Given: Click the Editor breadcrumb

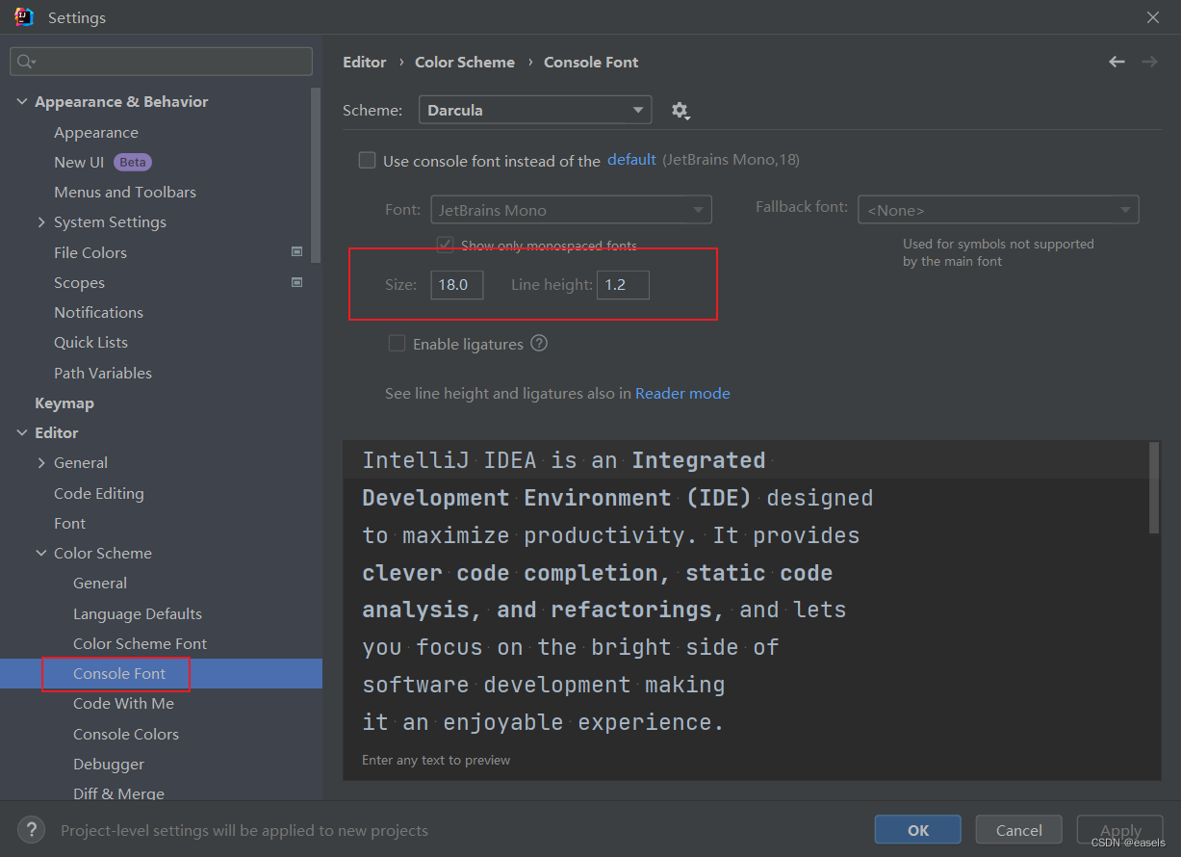Looking at the screenshot, I should pos(365,62).
